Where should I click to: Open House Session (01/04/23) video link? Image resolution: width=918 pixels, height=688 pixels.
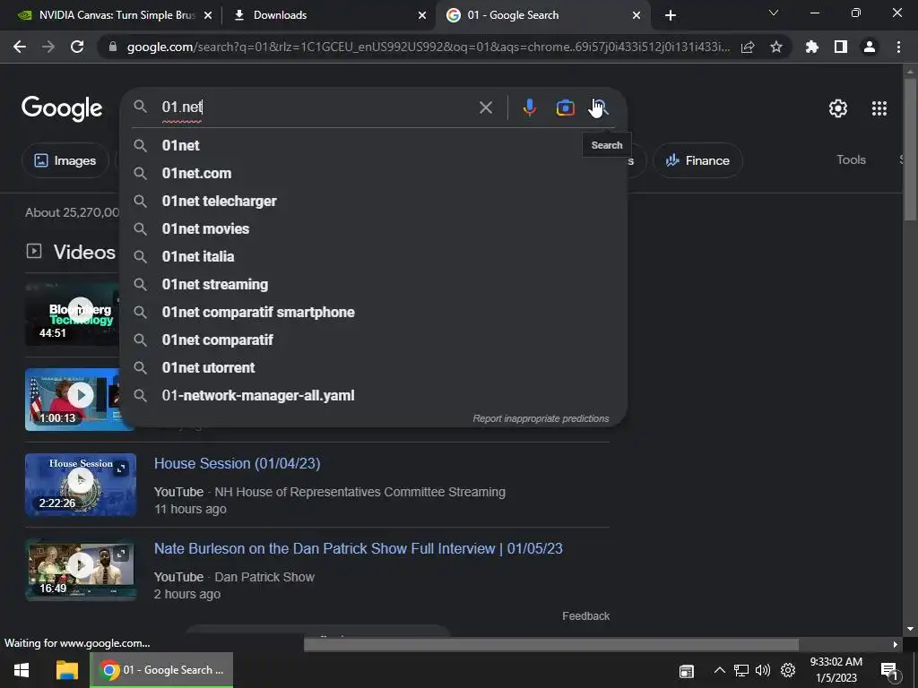click(237, 463)
